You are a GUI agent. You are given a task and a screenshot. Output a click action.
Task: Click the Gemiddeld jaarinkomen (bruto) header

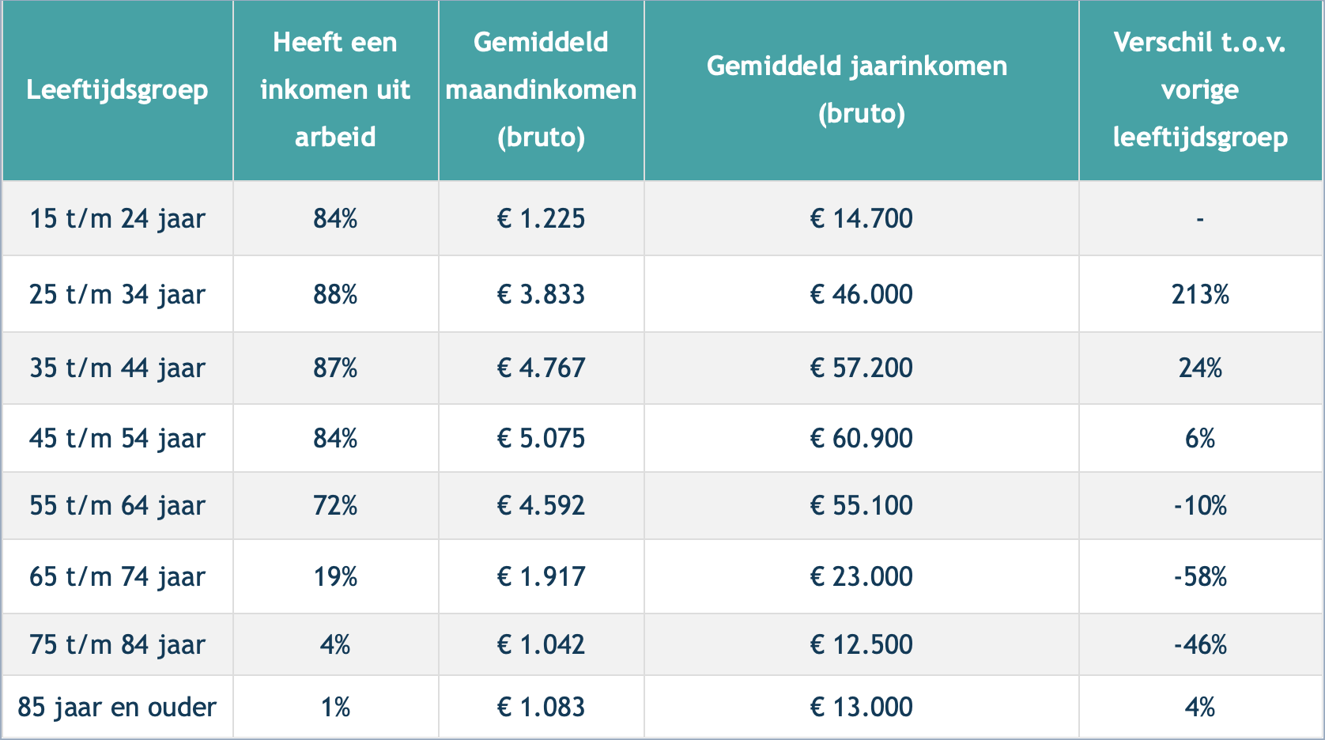tap(861, 89)
